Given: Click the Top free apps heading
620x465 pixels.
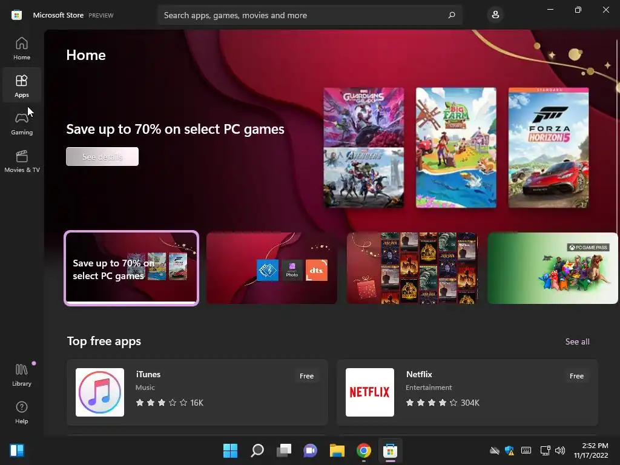Looking at the screenshot, I should (x=104, y=341).
